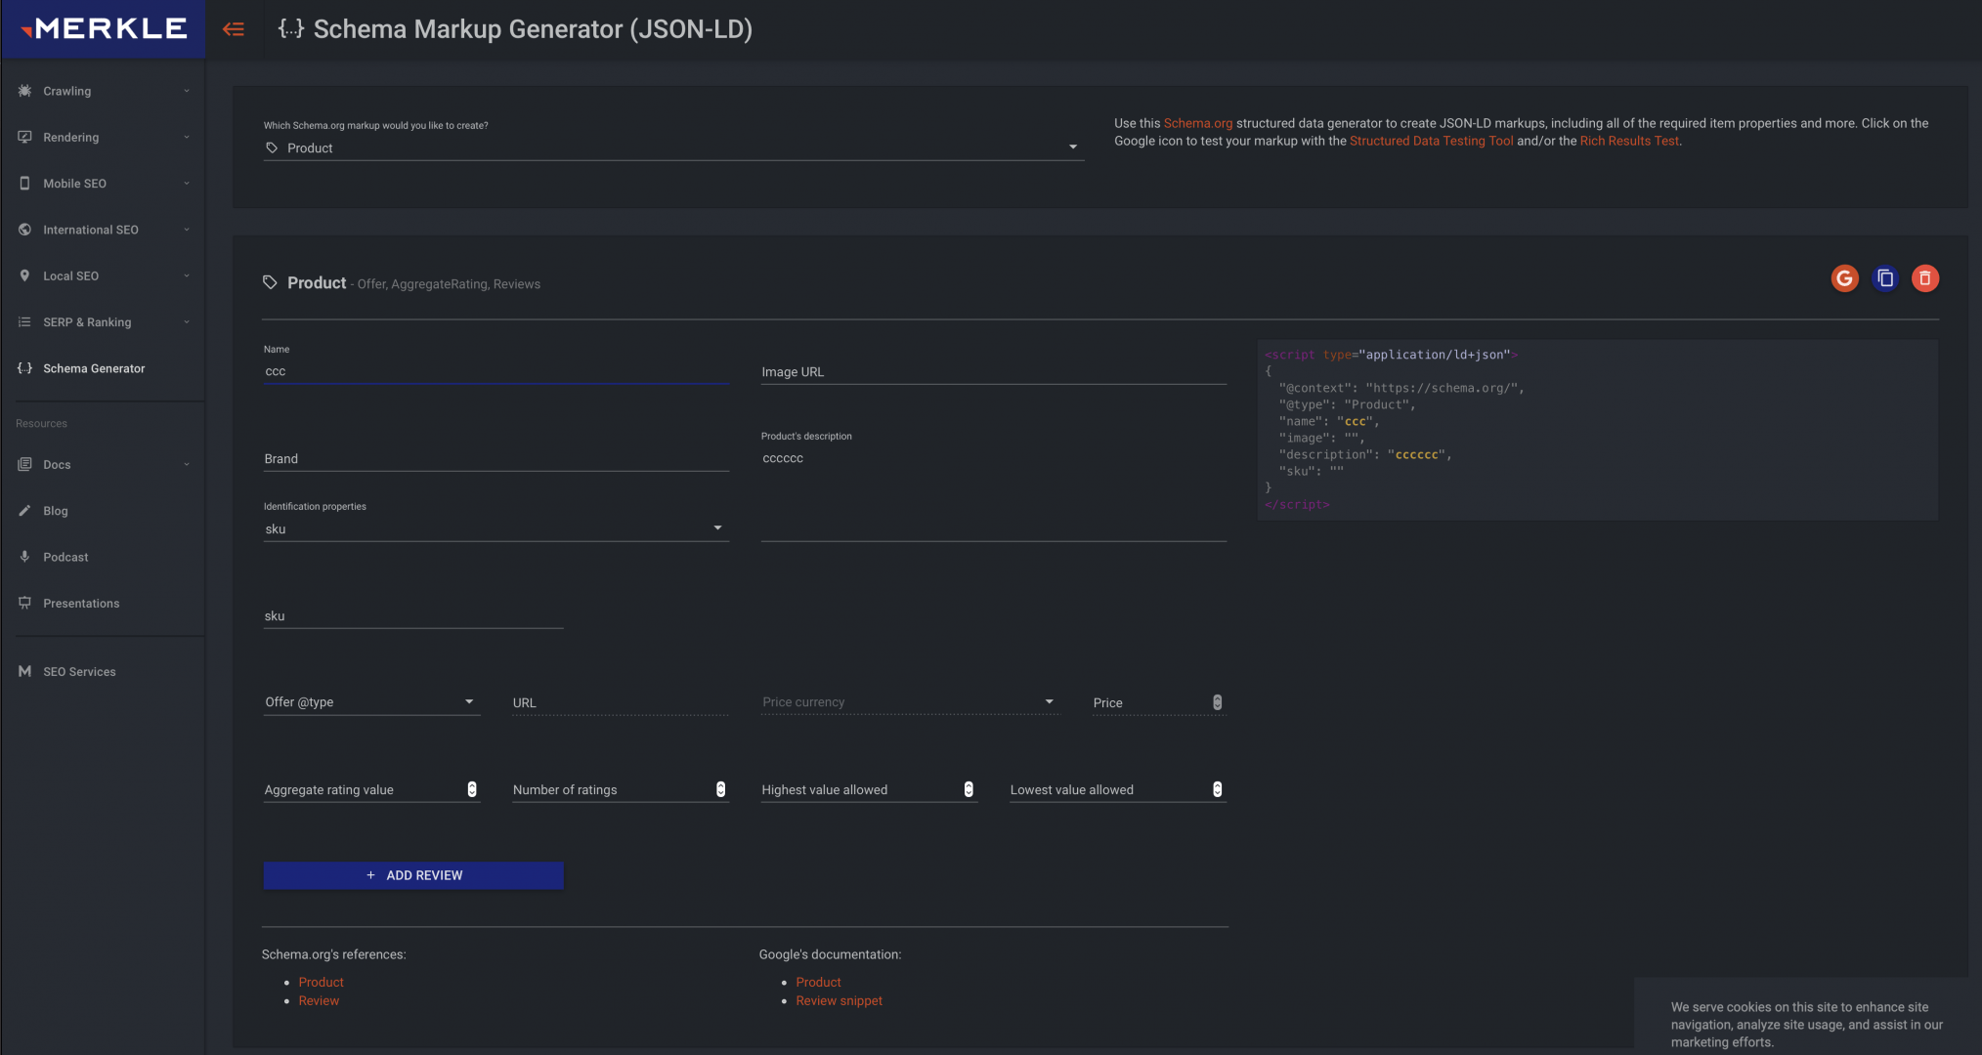Select Schema Generator menu item
Image resolution: width=1982 pixels, height=1055 pixels.
click(x=103, y=368)
